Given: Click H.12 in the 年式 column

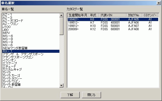Looking at the screenshot, I should click(x=93, y=29).
